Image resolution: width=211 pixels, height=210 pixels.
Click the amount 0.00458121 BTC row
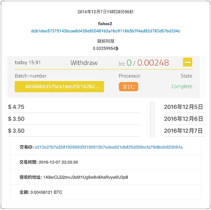(105, 192)
